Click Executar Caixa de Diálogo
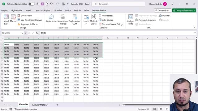This screenshot has width=198, height=111. click(x=111, y=24)
